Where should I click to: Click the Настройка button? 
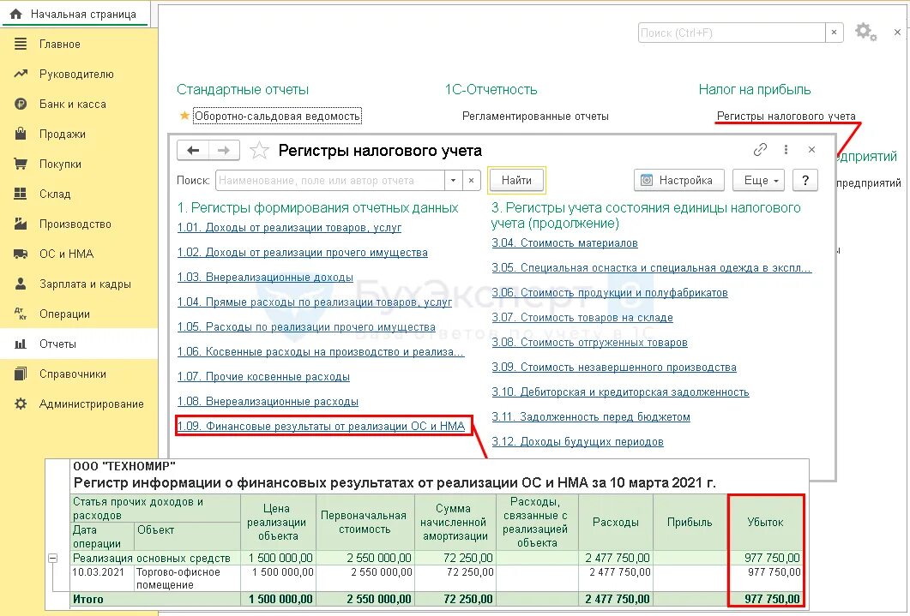click(679, 180)
